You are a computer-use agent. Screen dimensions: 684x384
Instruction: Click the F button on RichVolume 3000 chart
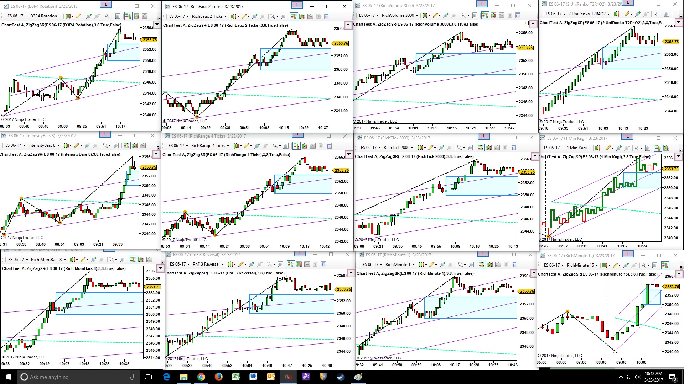(x=526, y=23)
